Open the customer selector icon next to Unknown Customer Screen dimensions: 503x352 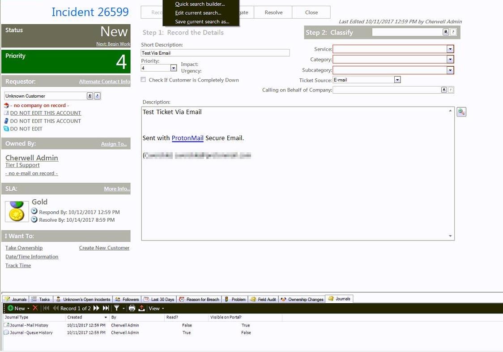[90, 95]
